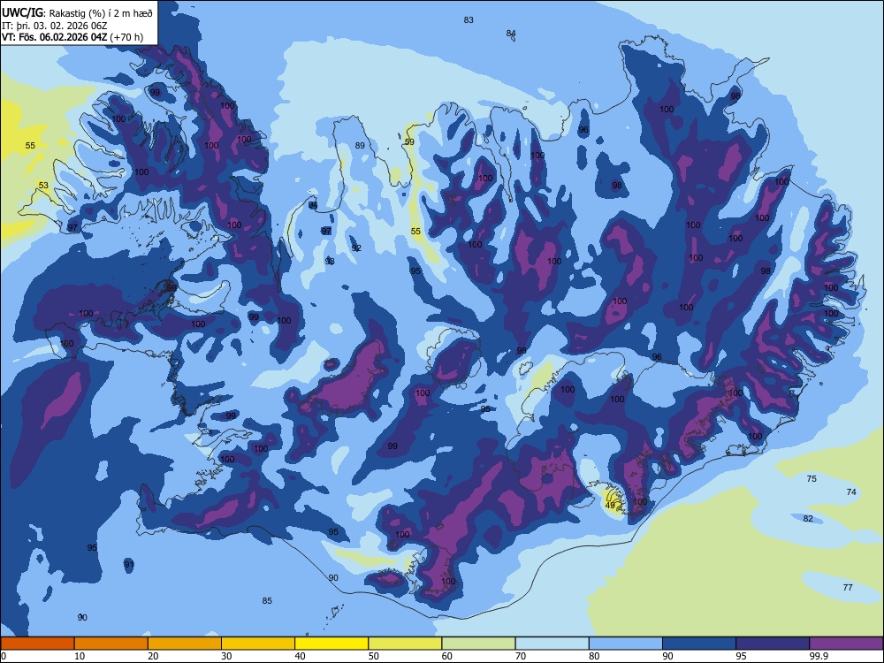Click the value '53' at the westernmost tip
884x663 pixels.
pyautogui.click(x=43, y=186)
